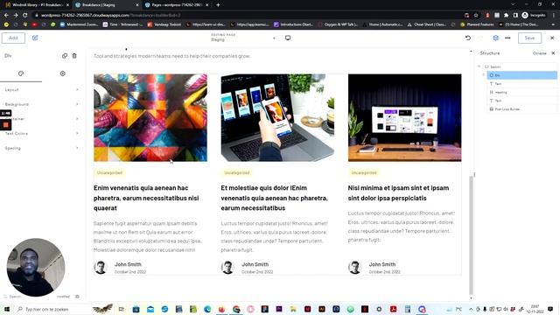
Task: Open post titled 'Nisi minima et ipsam'
Action: (x=399, y=192)
